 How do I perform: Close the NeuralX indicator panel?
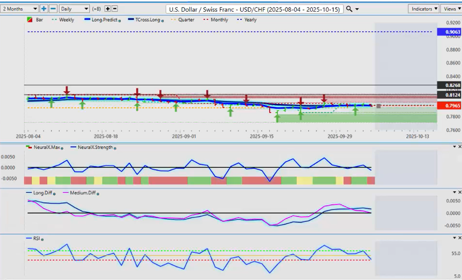460,147
